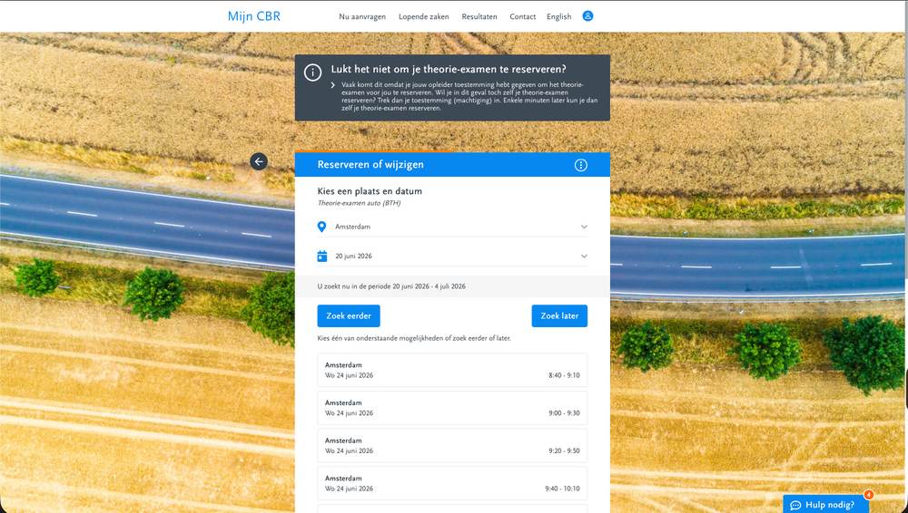908x513 pixels.
Task: Select the Amsterdam 9:00 - 9:30 slot
Action: coord(452,408)
